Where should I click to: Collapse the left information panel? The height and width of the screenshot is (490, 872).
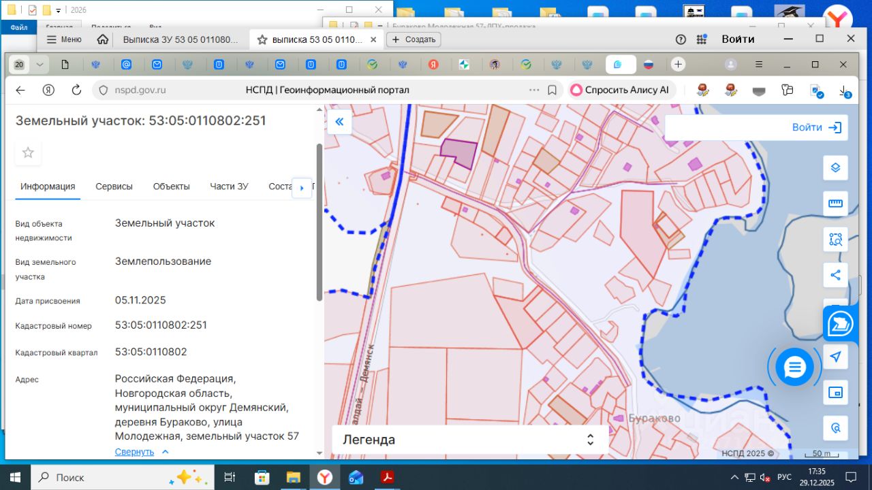[339, 122]
